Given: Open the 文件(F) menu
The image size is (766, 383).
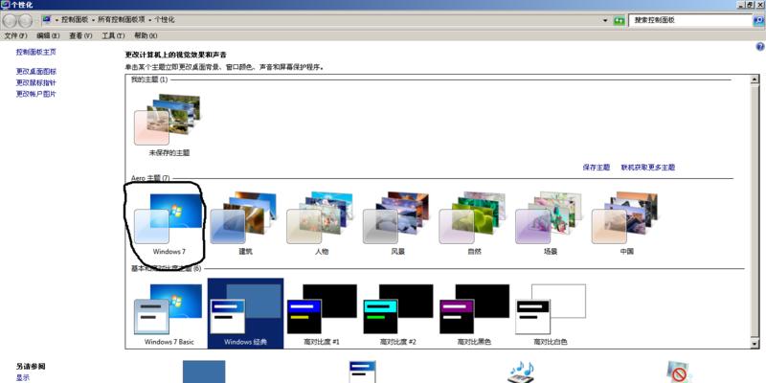Looking at the screenshot, I should coord(15,35).
